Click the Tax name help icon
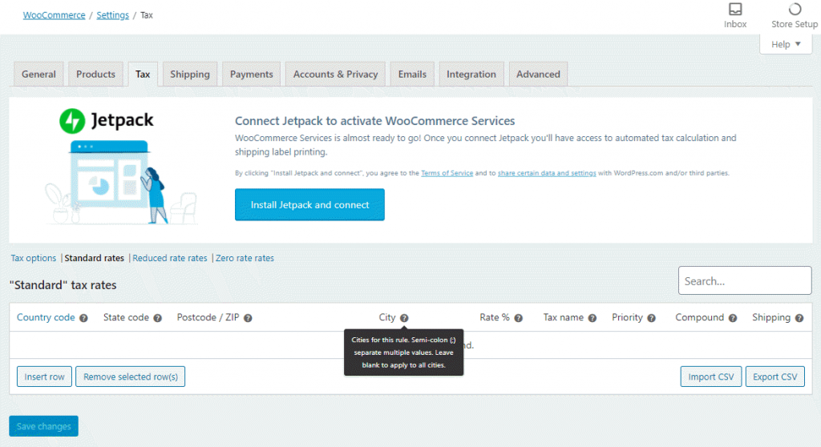 [592, 318]
